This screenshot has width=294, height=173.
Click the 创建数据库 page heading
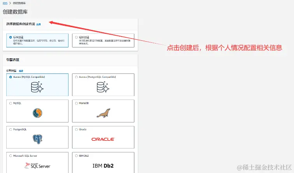click(15, 12)
